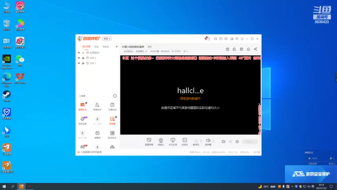Select the 生死狙击2 source row
The image size is (337, 190).
pos(98,52)
